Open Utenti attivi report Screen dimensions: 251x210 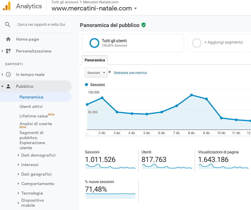click(31, 106)
